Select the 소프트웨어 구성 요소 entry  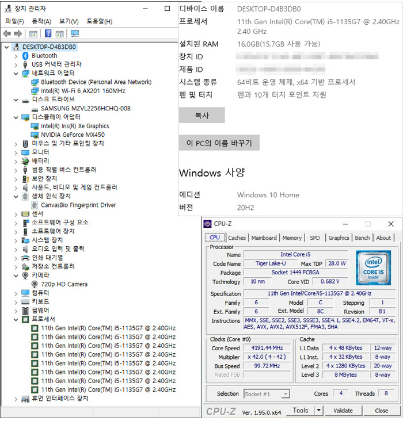(x=60, y=223)
